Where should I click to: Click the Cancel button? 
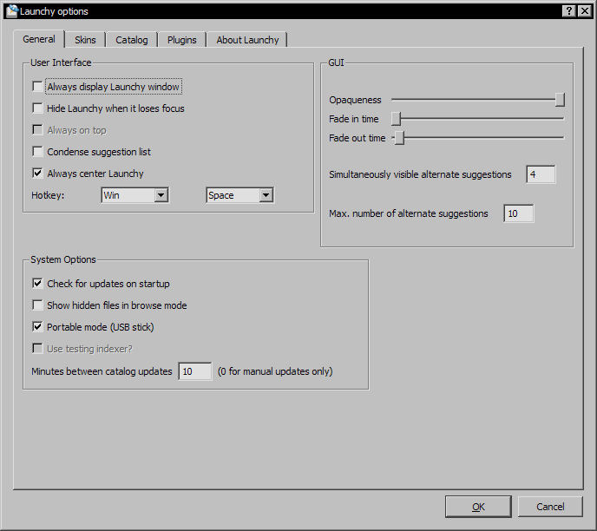click(550, 507)
